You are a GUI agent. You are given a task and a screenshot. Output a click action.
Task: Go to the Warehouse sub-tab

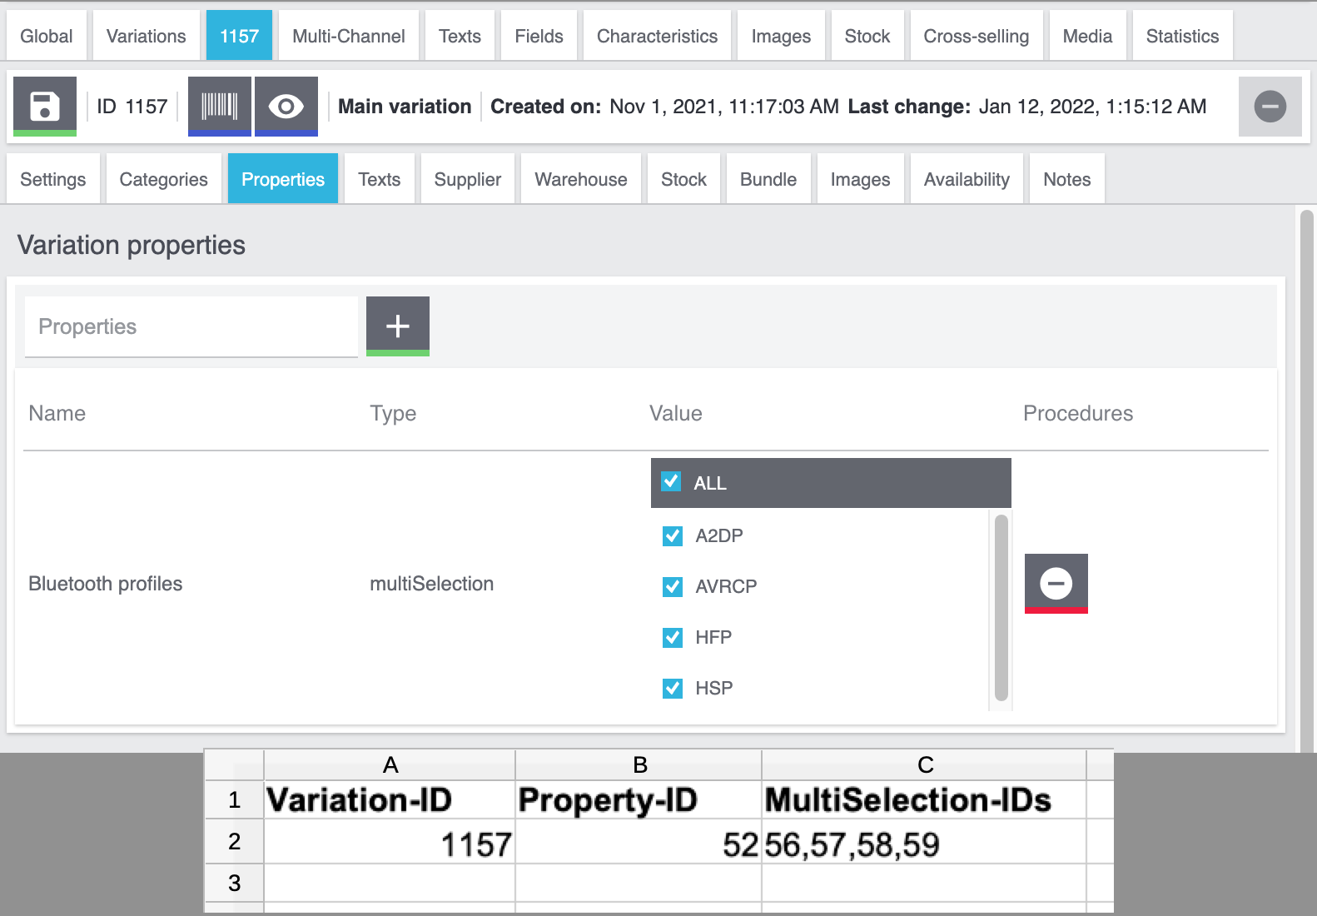(x=580, y=179)
